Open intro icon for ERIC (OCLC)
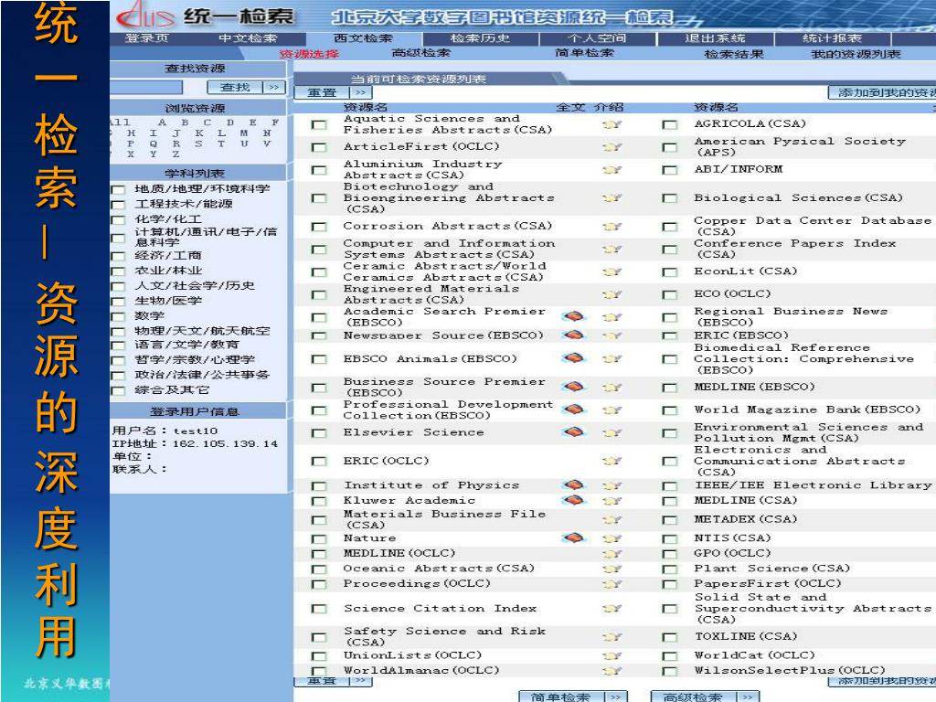936x702 pixels. coord(612,461)
